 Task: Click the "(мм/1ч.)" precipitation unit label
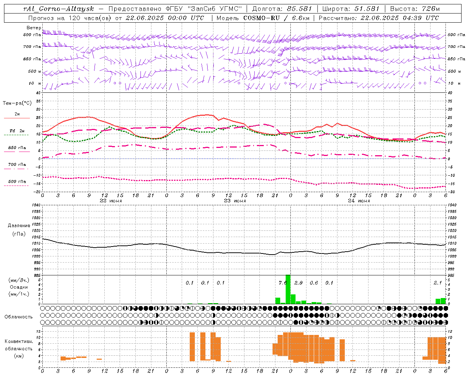[x=19, y=294]
